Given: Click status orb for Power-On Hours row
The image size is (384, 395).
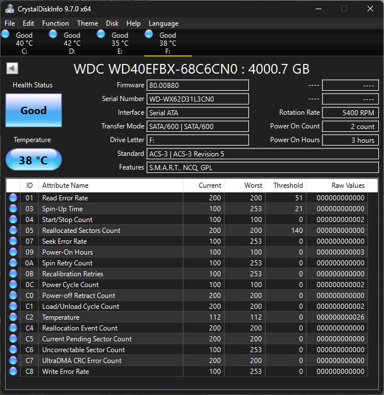Looking at the screenshot, I should [x=13, y=252].
